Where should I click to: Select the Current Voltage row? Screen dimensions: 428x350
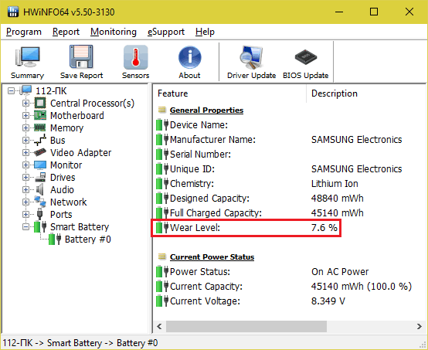coord(250,301)
